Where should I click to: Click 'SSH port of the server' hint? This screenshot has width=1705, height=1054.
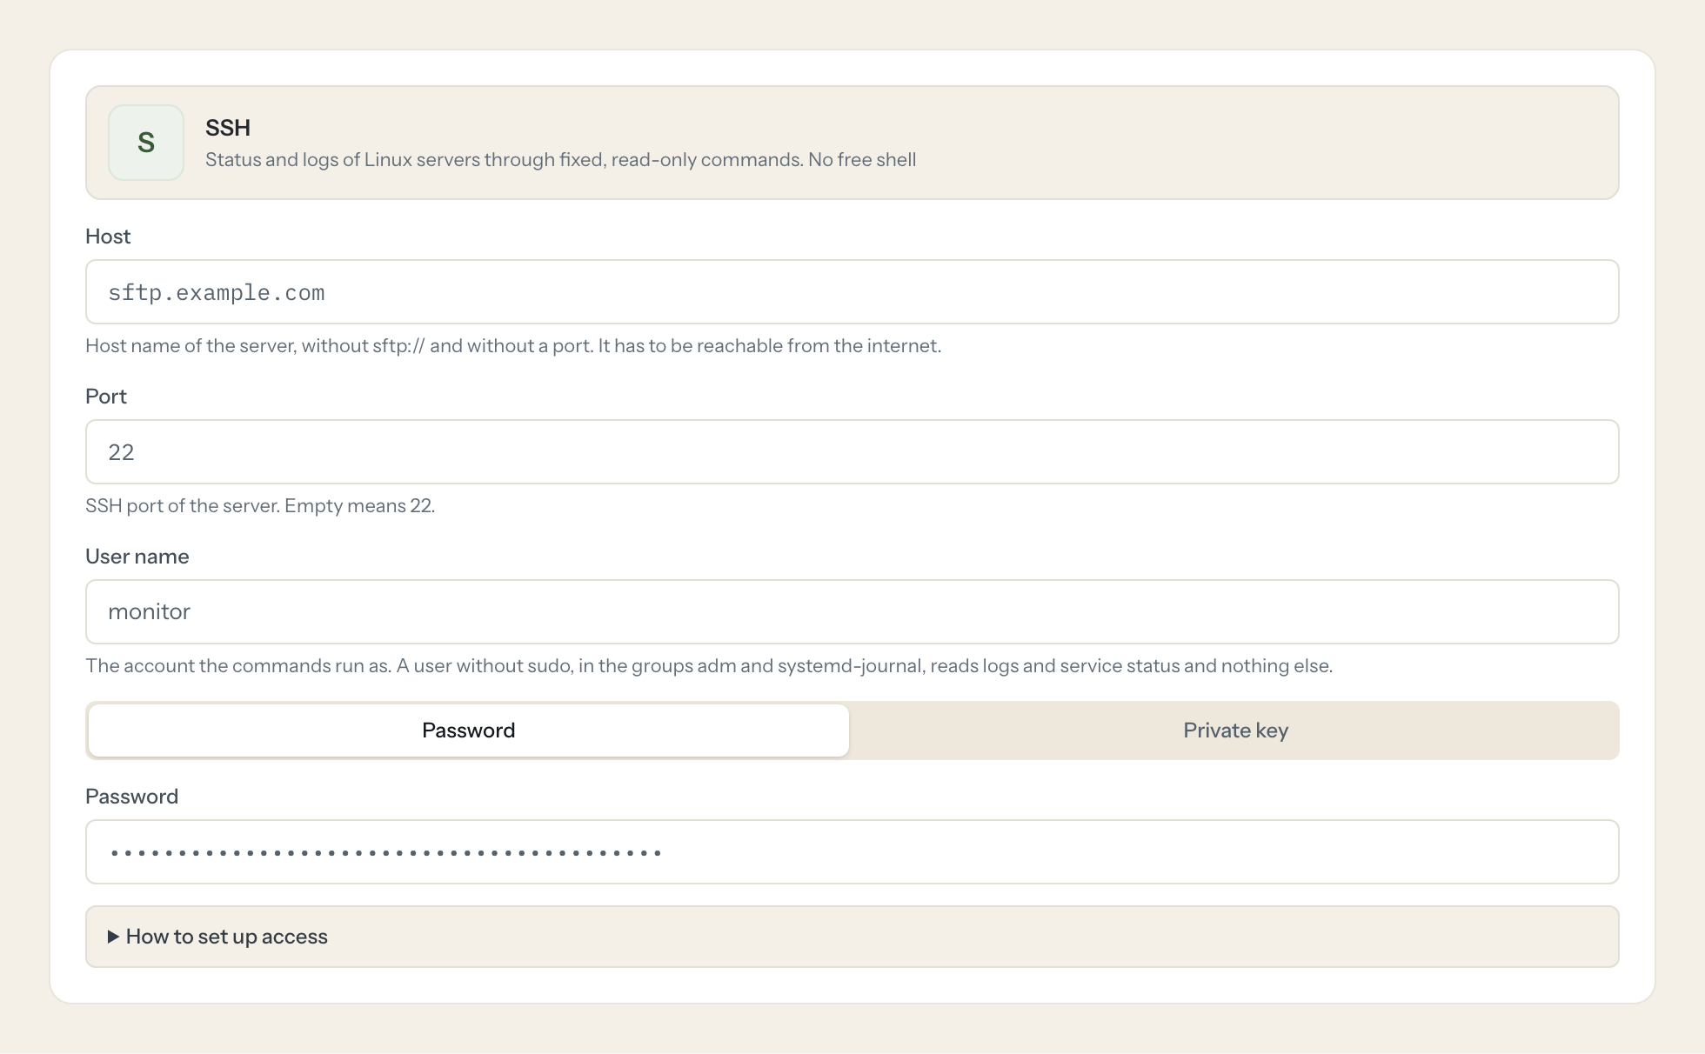260,506
